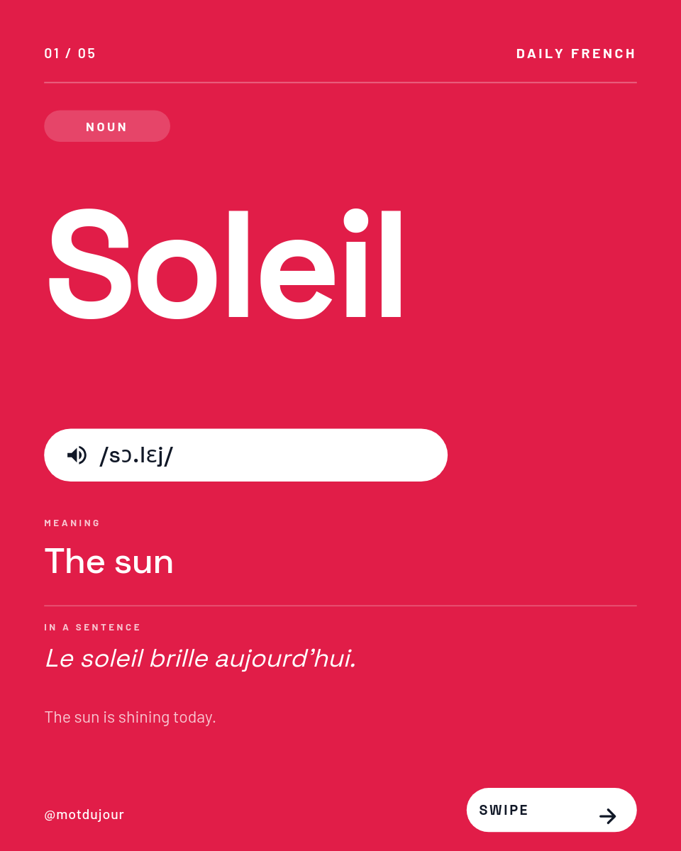Screen dimensions: 681x851
Task: Click the empty right side of the pronunciation pill
Action: pos(340,455)
